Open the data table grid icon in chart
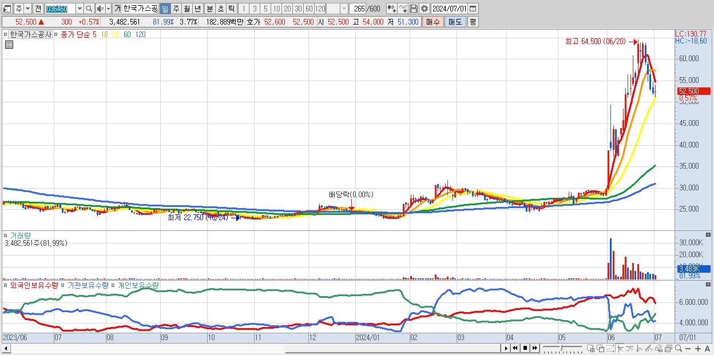714x355 pixels. point(9,44)
